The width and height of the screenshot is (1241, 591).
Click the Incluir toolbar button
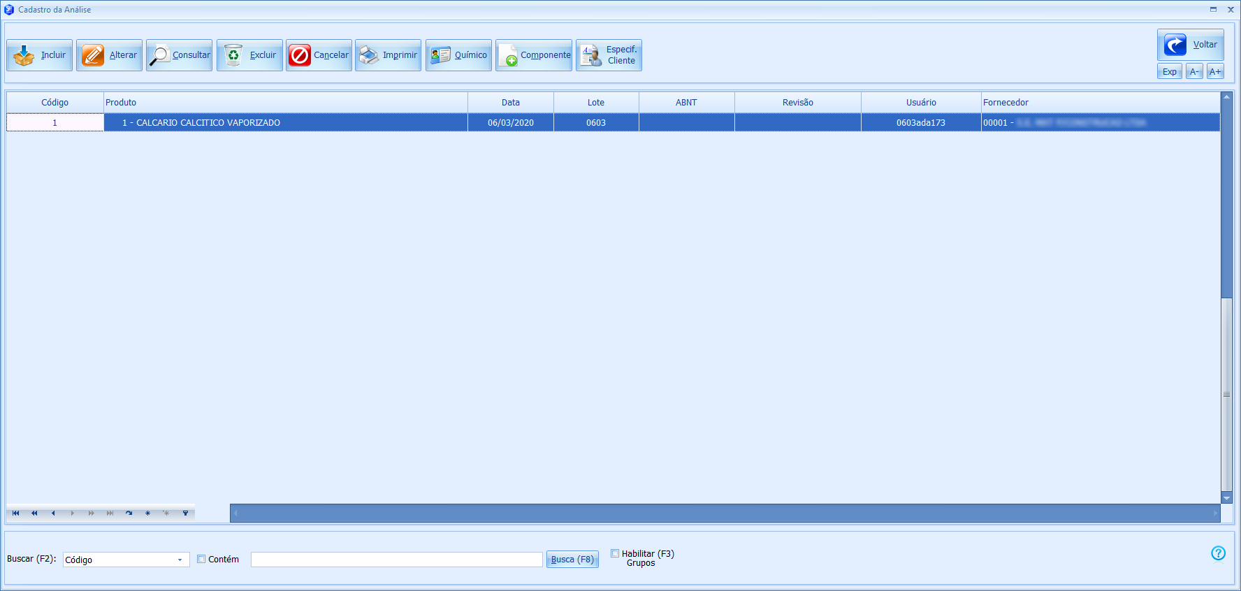pos(39,55)
